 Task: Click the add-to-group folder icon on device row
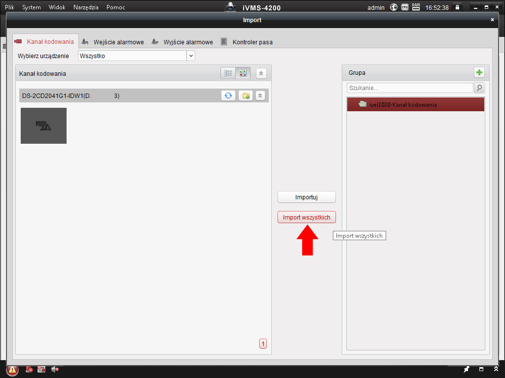(245, 95)
